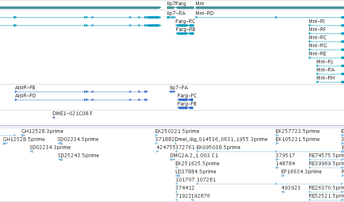Select the Mnt gene label
The image size is (344, 202).
point(200,4)
